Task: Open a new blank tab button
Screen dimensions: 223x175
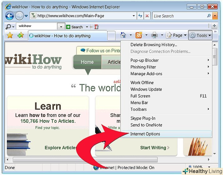Action: (111, 36)
